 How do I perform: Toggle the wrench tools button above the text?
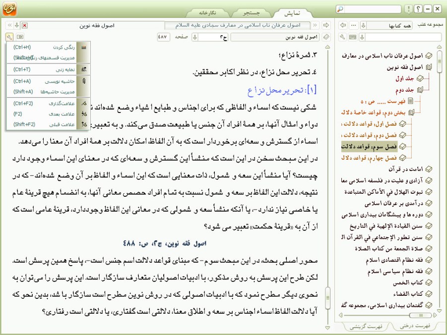click(x=9, y=37)
